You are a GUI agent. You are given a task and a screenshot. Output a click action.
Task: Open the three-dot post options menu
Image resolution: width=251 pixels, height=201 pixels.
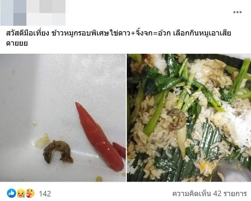pos(237,12)
